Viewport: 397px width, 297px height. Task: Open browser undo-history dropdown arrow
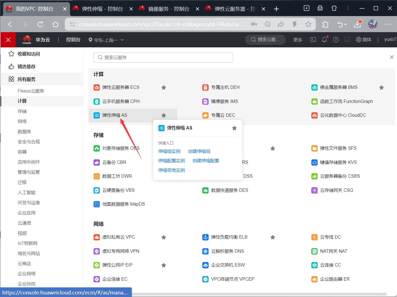click(x=345, y=25)
